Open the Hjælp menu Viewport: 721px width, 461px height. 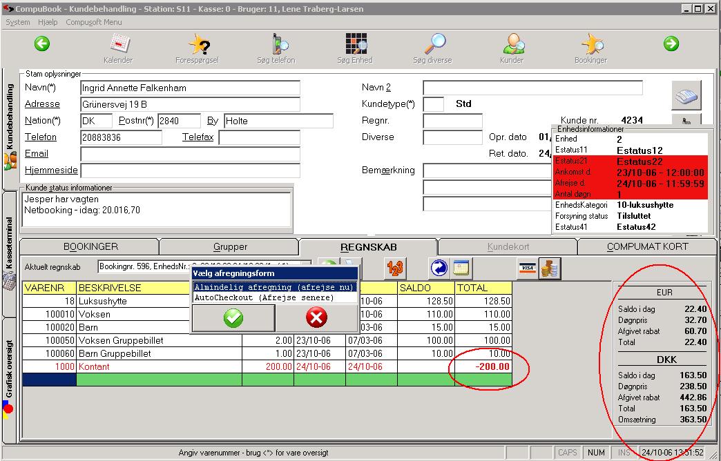click(48, 22)
